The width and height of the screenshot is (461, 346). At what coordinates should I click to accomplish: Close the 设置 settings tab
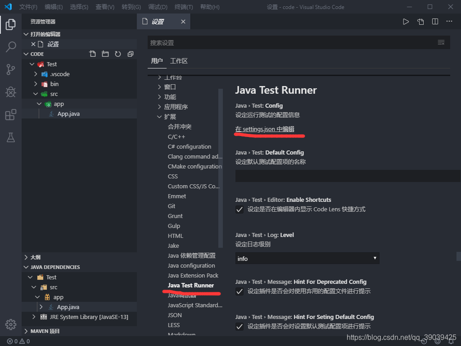183,22
